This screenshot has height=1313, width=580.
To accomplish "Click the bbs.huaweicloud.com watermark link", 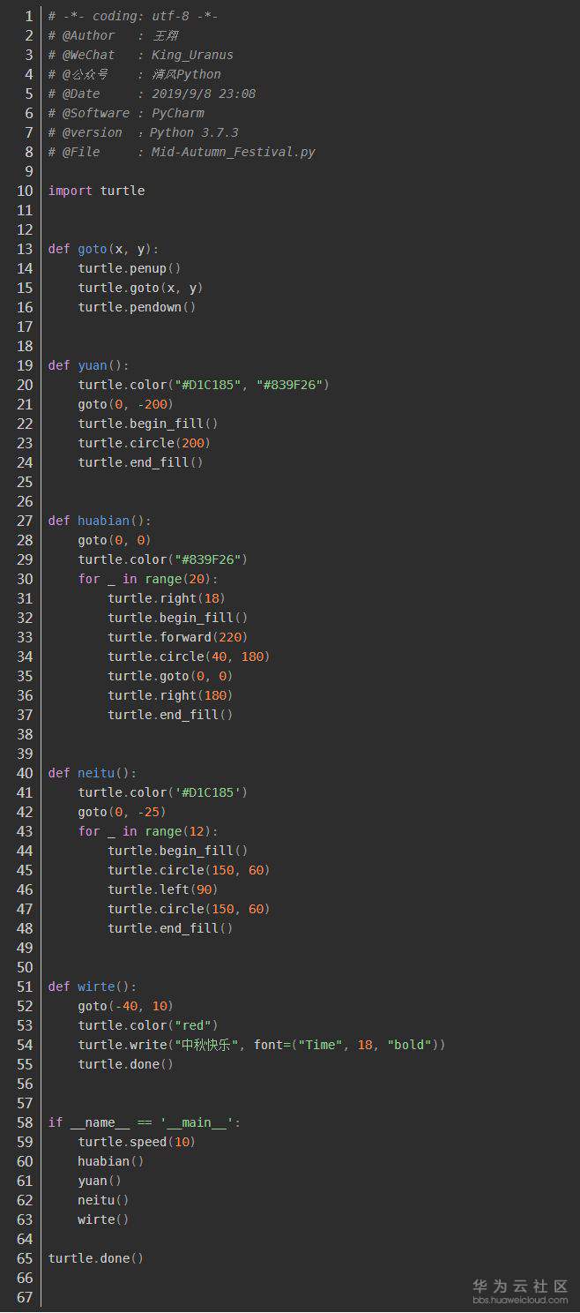I will [520, 1300].
